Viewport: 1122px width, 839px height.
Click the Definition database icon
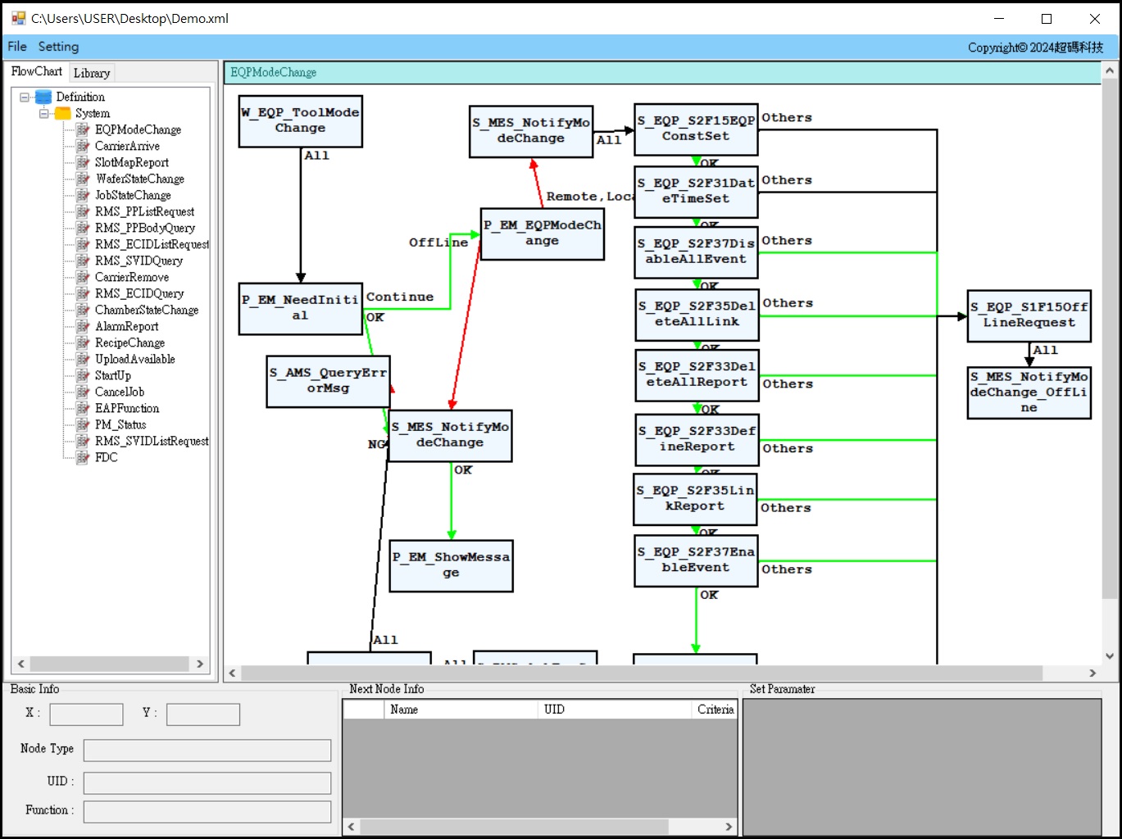click(x=43, y=97)
